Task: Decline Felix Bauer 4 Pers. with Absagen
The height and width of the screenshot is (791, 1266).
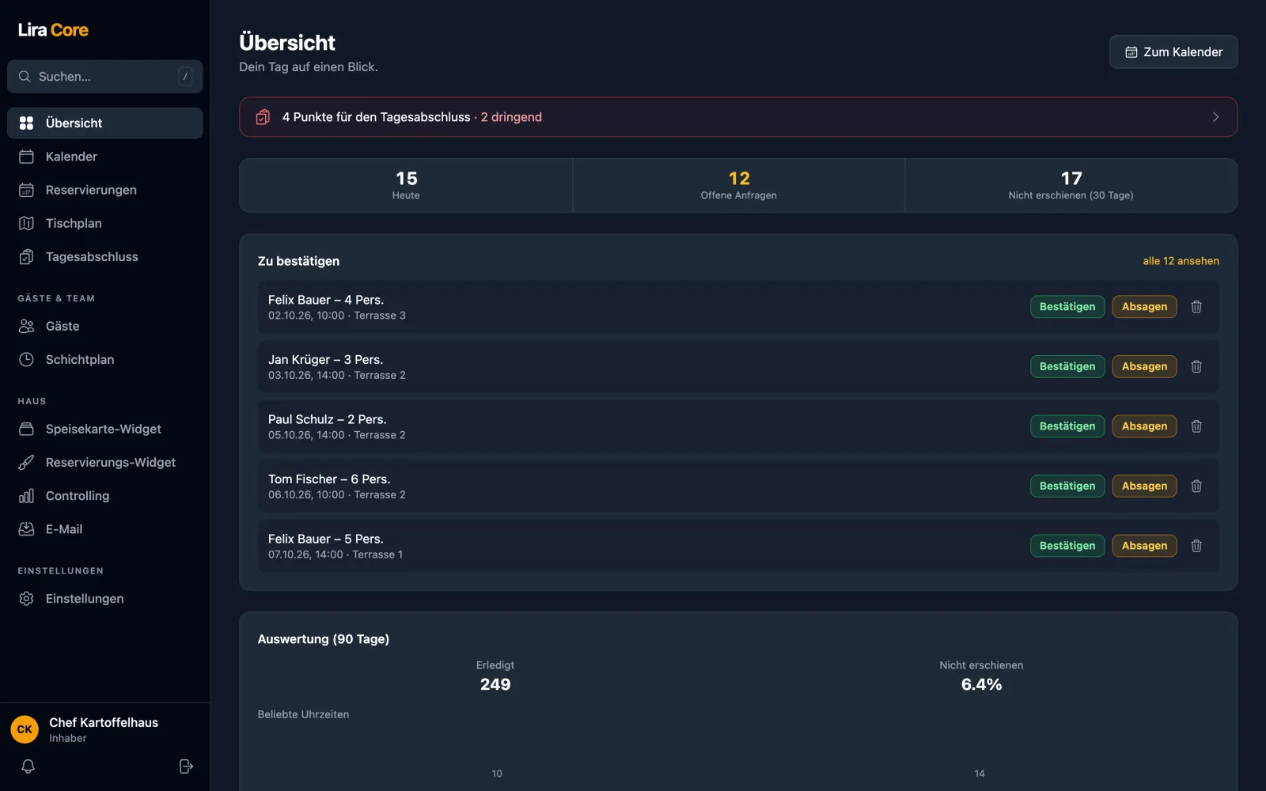Action: click(1144, 307)
